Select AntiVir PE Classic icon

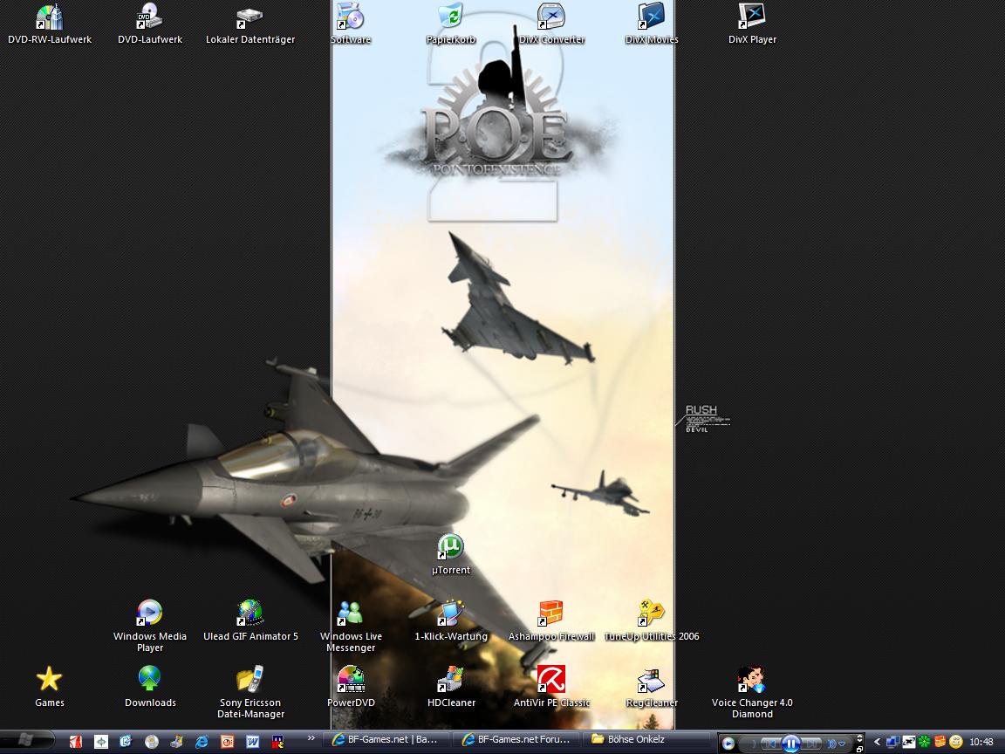(x=551, y=688)
